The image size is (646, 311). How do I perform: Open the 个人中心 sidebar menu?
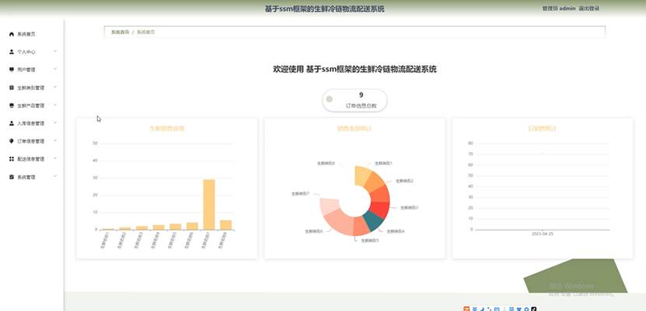(32, 52)
